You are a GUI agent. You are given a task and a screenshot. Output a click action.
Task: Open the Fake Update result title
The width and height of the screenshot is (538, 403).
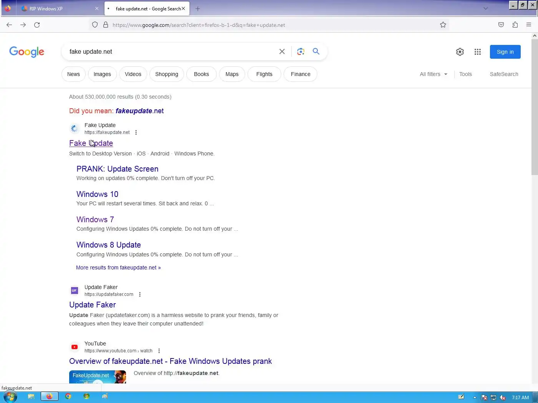pyautogui.click(x=91, y=143)
